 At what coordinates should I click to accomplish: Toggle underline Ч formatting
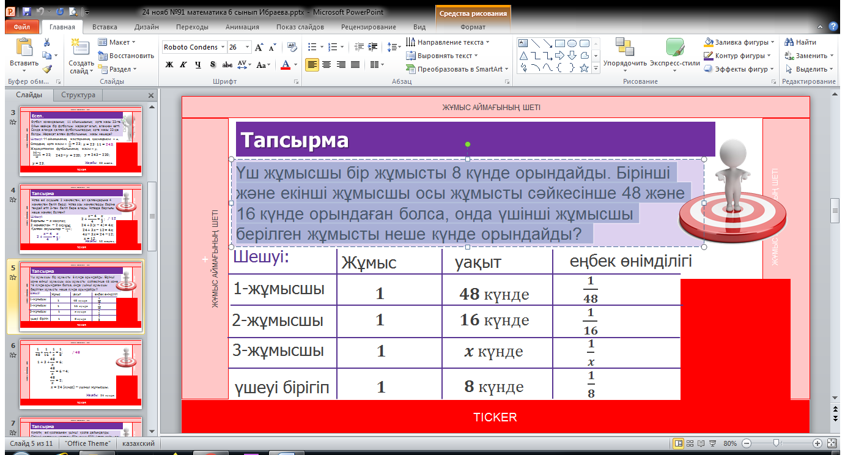coord(197,65)
